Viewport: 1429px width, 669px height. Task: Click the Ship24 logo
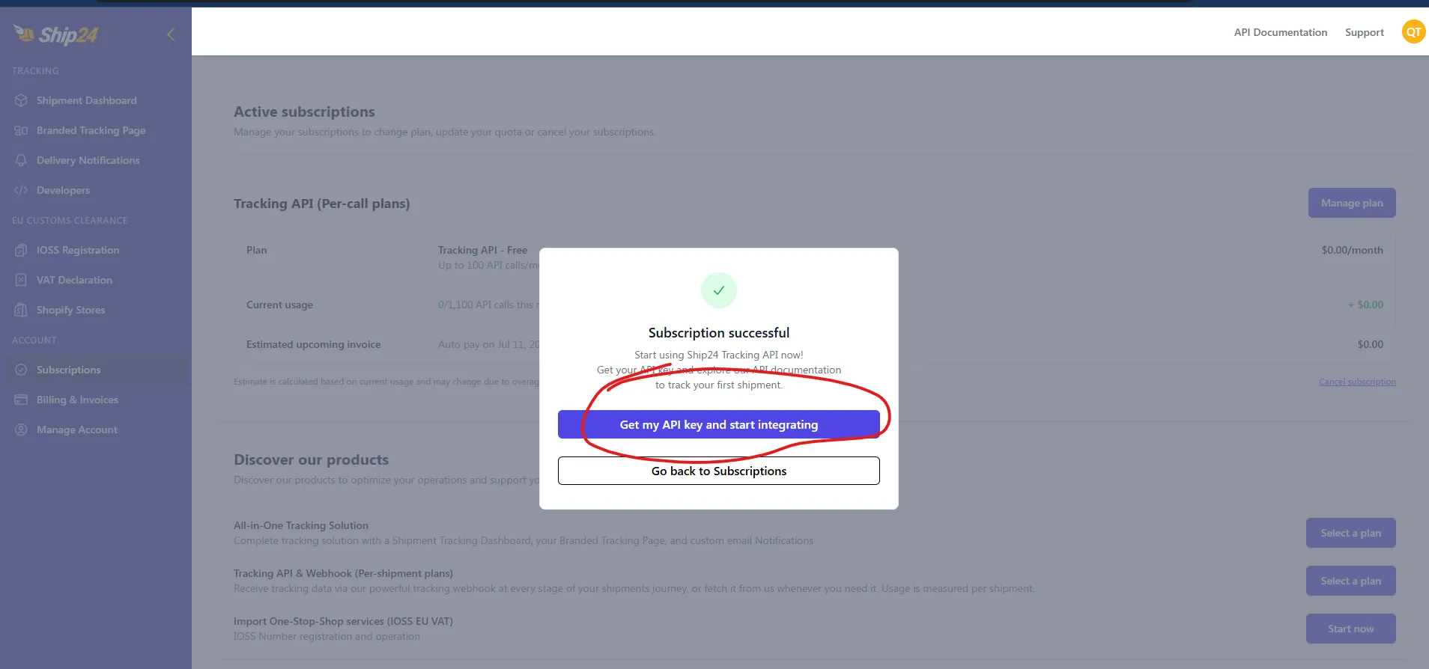coord(56,34)
